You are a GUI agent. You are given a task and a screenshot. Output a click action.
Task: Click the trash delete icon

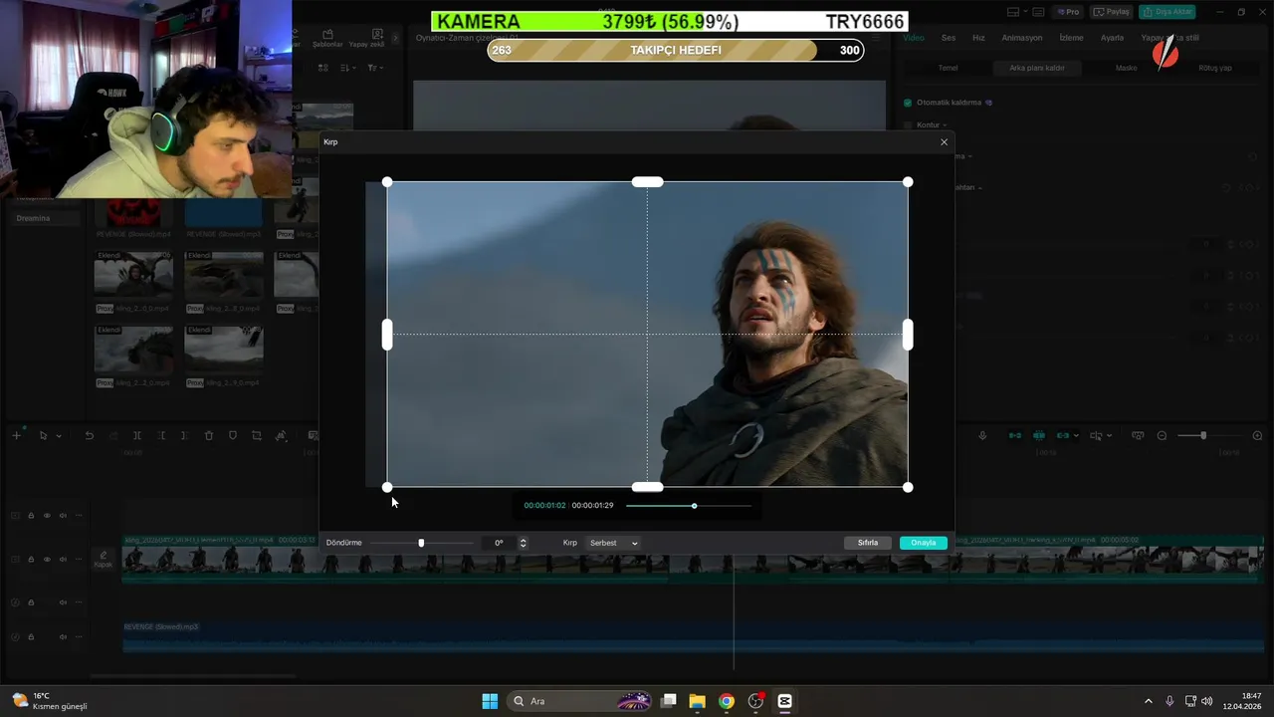(209, 435)
